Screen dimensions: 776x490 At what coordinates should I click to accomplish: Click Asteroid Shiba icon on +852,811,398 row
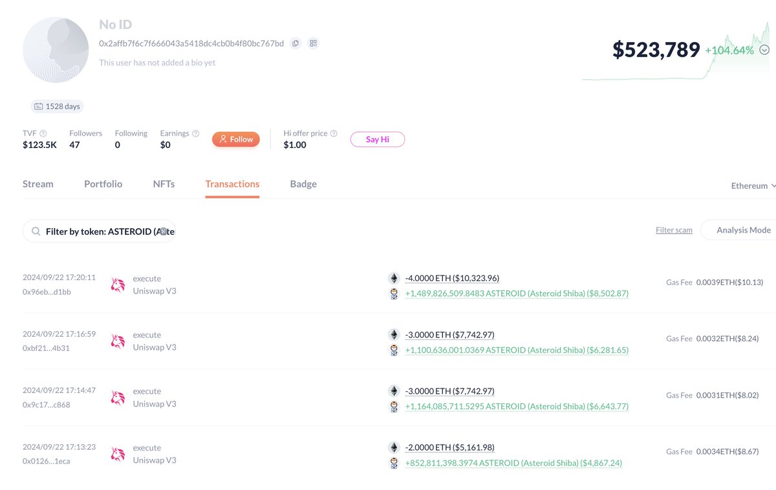[x=394, y=463]
